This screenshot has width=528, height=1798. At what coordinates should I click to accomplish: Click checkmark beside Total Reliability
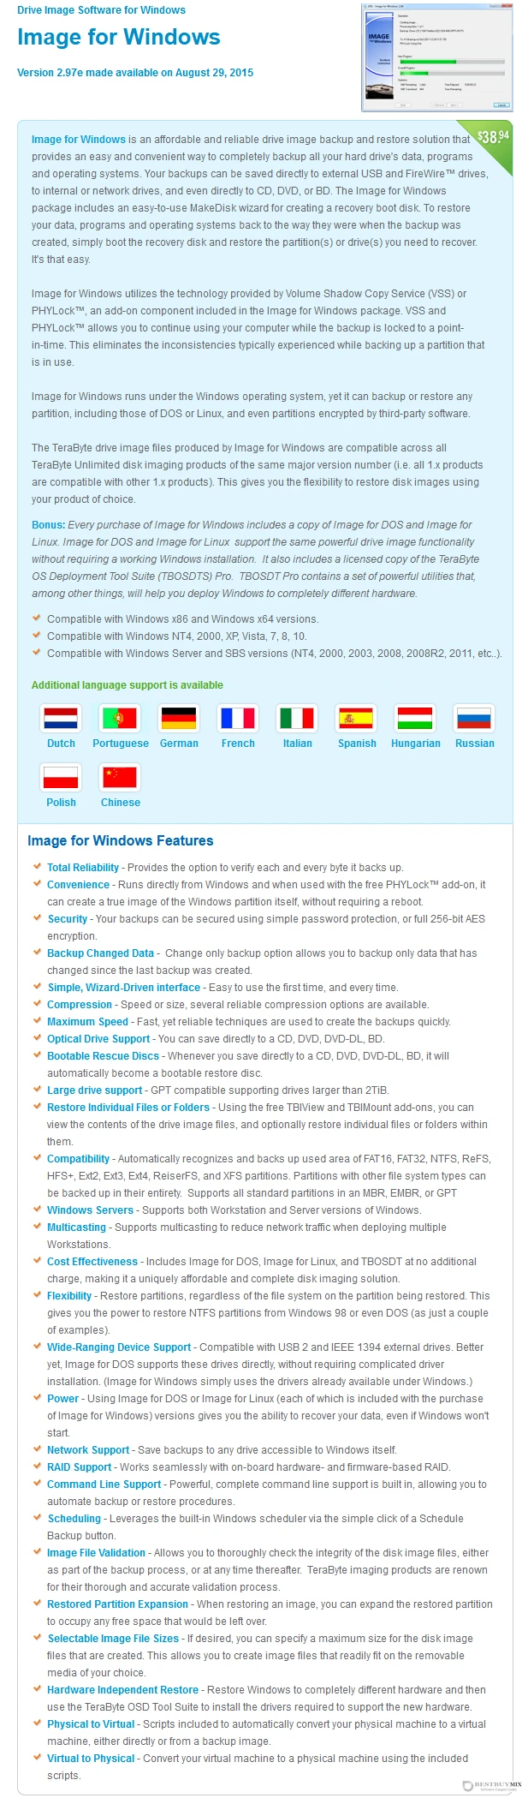pyautogui.click(x=38, y=867)
